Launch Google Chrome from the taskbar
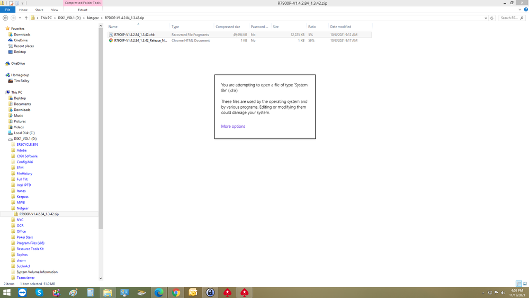Image resolution: width=529 pixels, height=298 pixels. [x=176, y=293]
